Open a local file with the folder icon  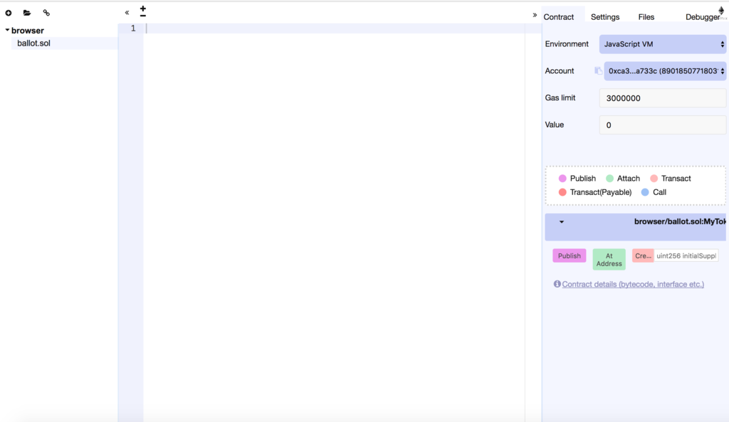tap(27, 13)
